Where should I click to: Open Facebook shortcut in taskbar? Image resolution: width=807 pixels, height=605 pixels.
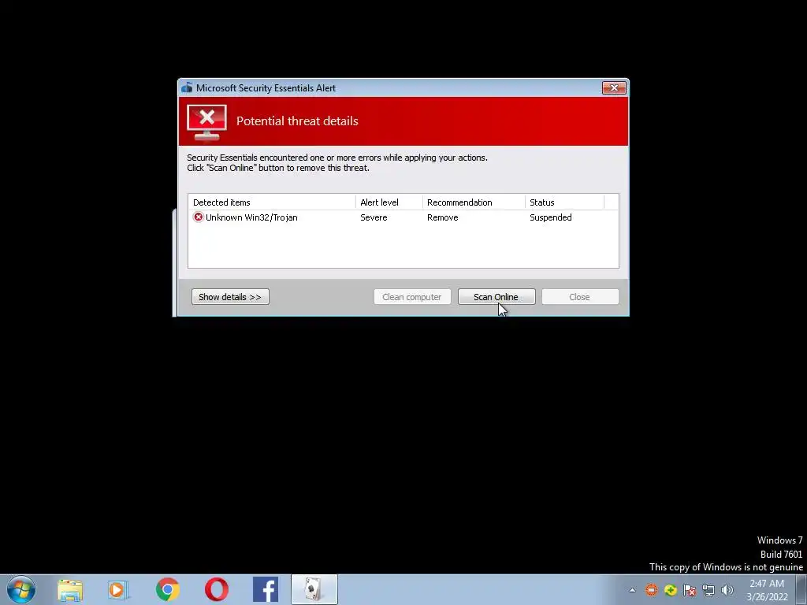point(266,589)
